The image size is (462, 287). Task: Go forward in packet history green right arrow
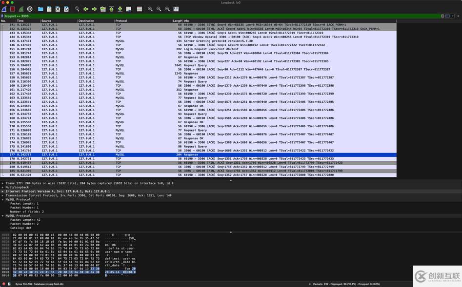(x=94, y=9)
